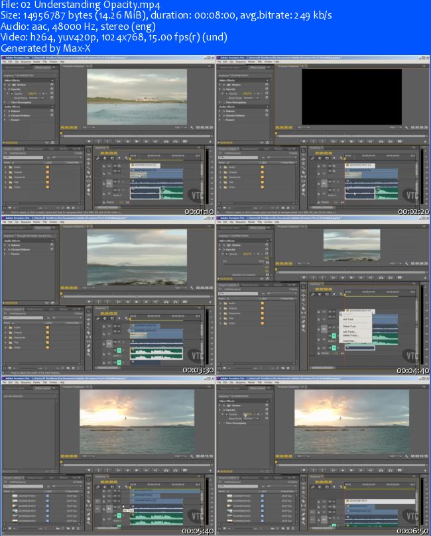Click Export Frame camera in 00:01:10 frame
Viewport: 431px width, 536px height.
coord(185,141)
